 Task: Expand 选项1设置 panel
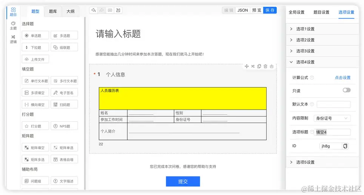tap(322, 29)
